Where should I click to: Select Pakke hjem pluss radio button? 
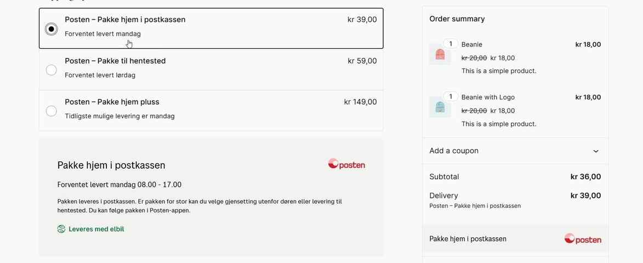[x=52, y=111]
